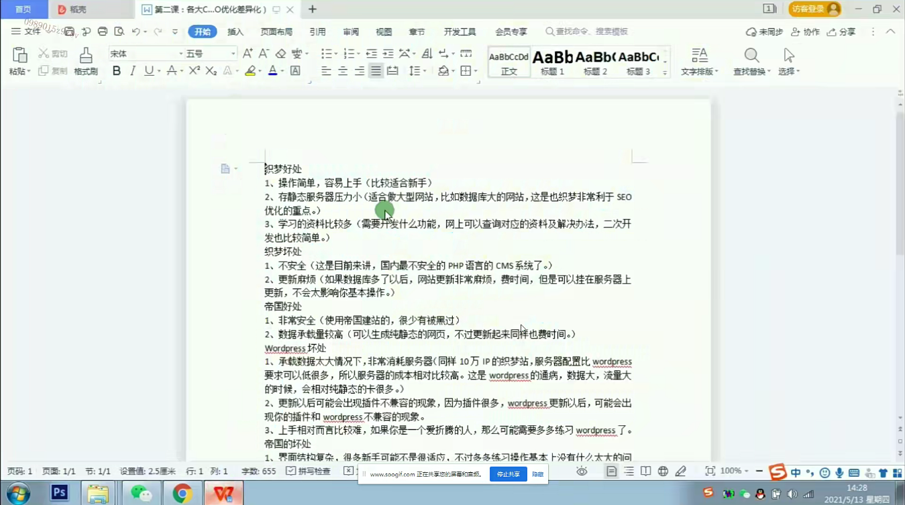This screenshot has height=505, width=905.
Task: Expand bullet list style dropdown
Action: click(x=336, y=54)
